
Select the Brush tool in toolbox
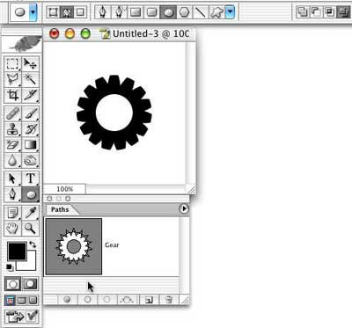(30, 113)
